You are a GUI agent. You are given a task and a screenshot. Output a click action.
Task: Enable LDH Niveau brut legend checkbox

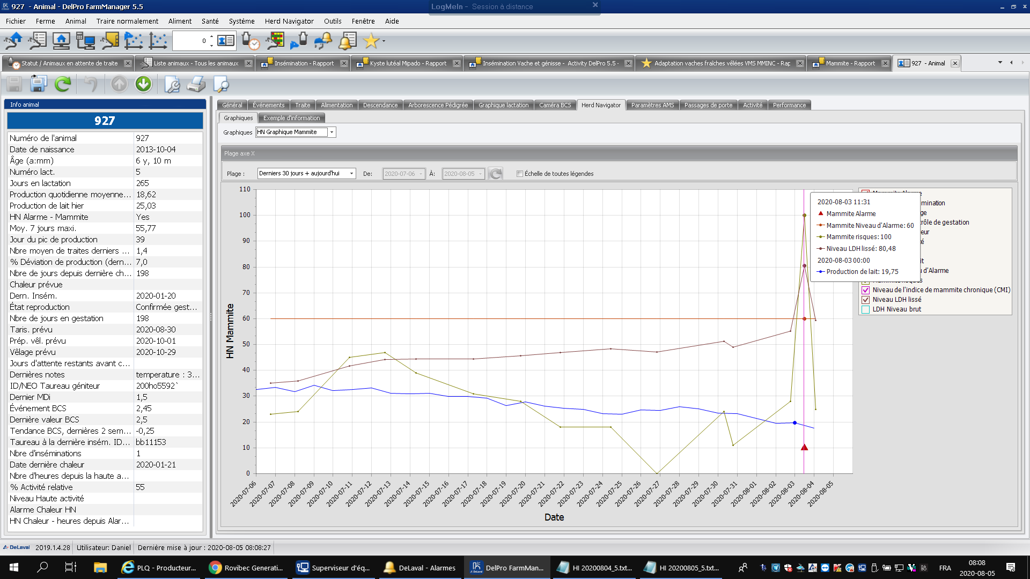click(x=865, y=309)
